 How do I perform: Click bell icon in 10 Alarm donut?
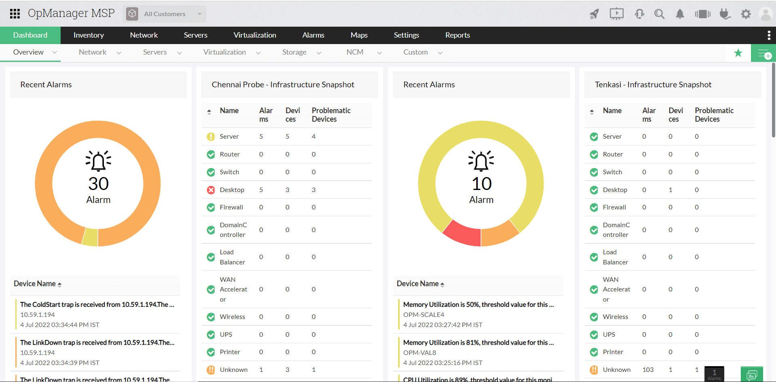click(x=481, y=161)
